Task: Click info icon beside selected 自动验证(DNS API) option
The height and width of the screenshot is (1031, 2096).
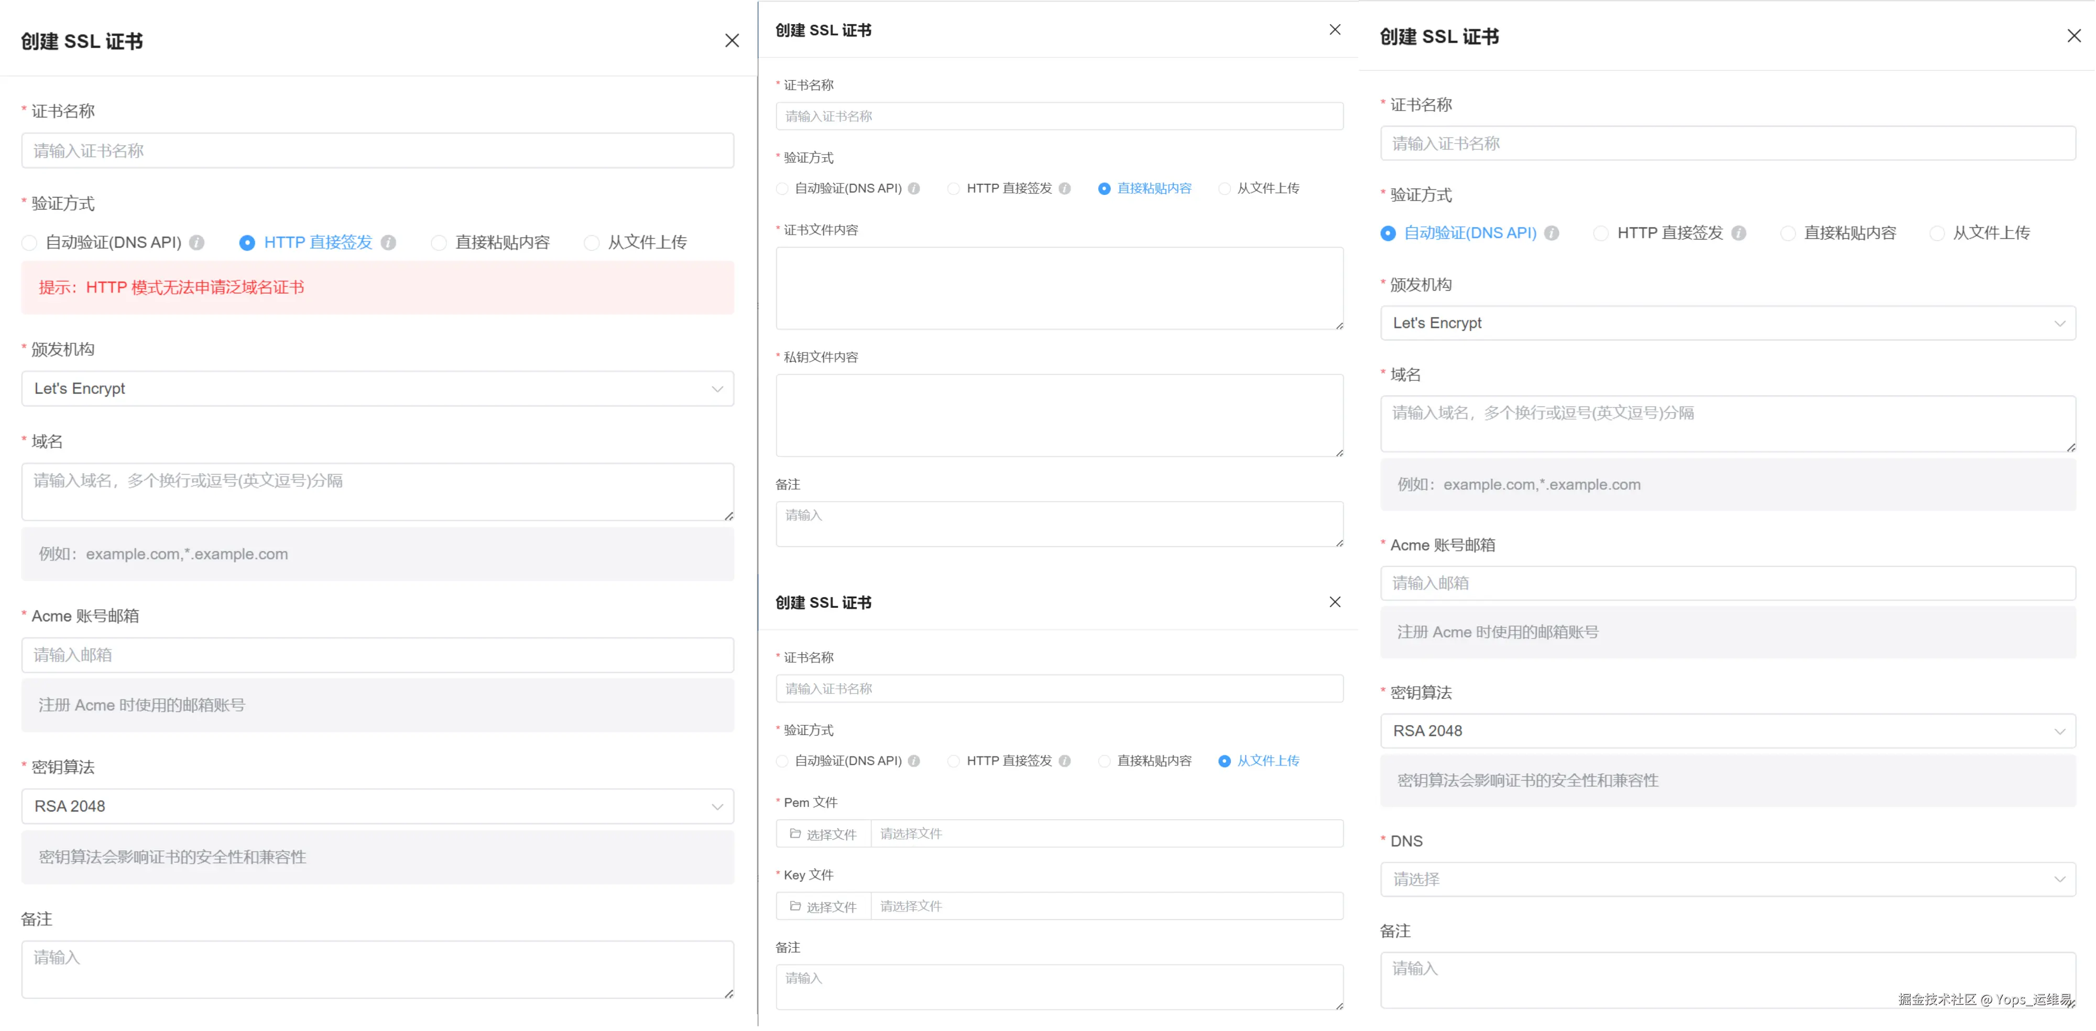Action: [x=1552, y=234]
